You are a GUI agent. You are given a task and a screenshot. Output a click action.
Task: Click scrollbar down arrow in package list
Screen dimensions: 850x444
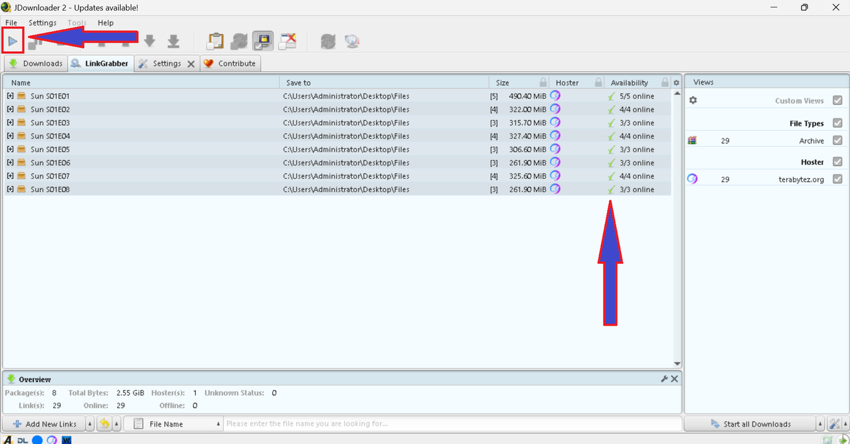point(677,364)
